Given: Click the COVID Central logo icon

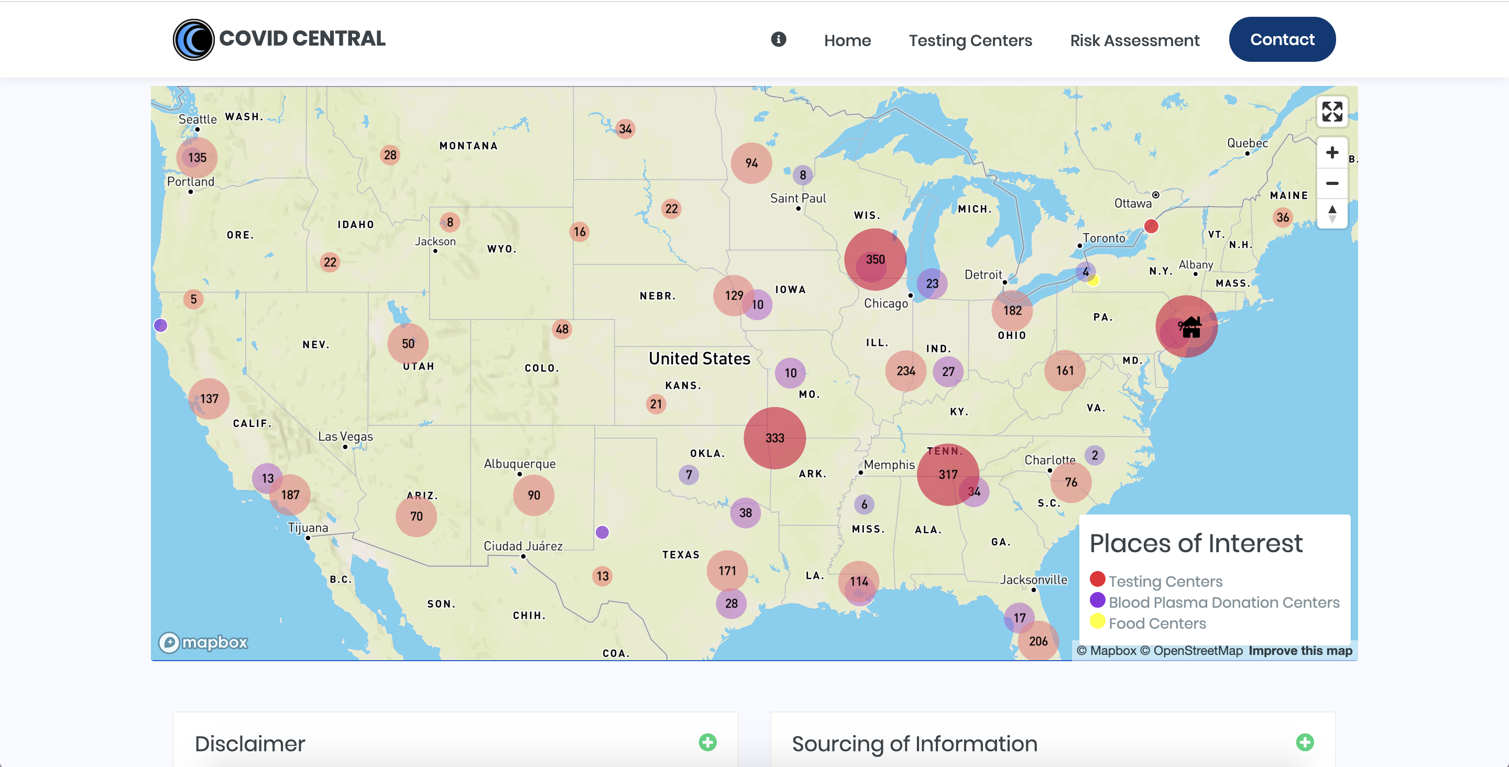Looking at the screenshot, I should point(193,40).
